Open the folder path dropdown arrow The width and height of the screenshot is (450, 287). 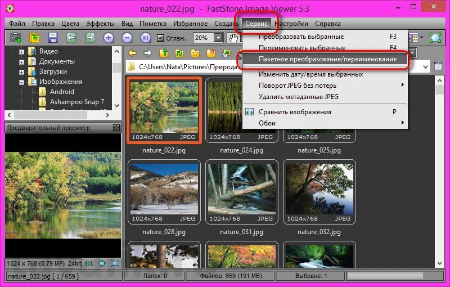tap(426, 67)
